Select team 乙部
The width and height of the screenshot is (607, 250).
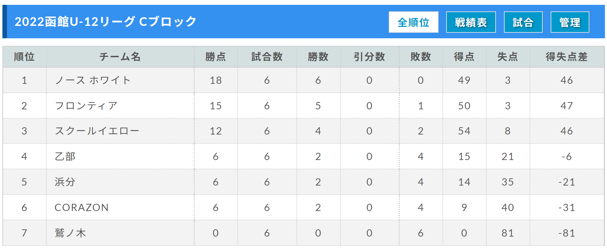(x=65, y=157)
